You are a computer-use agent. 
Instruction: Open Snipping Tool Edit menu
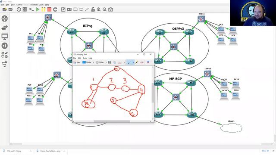(x=79, y=58)
